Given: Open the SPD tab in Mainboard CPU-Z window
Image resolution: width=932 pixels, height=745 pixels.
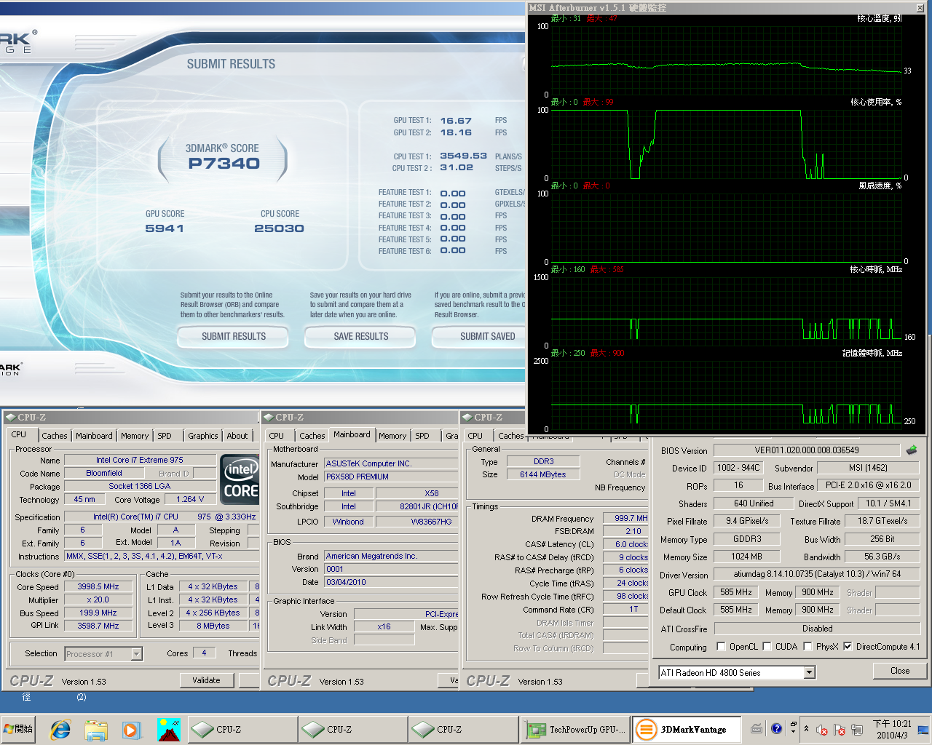Looking at the screenshot, I should coord(422,436).
